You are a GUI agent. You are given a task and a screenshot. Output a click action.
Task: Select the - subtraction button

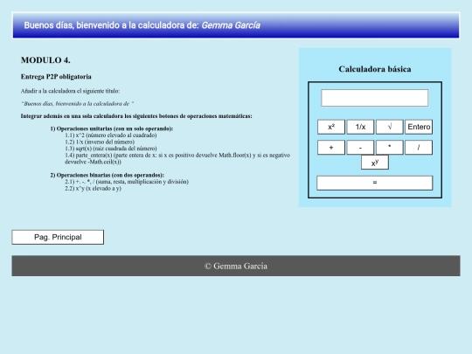[360, 148]
